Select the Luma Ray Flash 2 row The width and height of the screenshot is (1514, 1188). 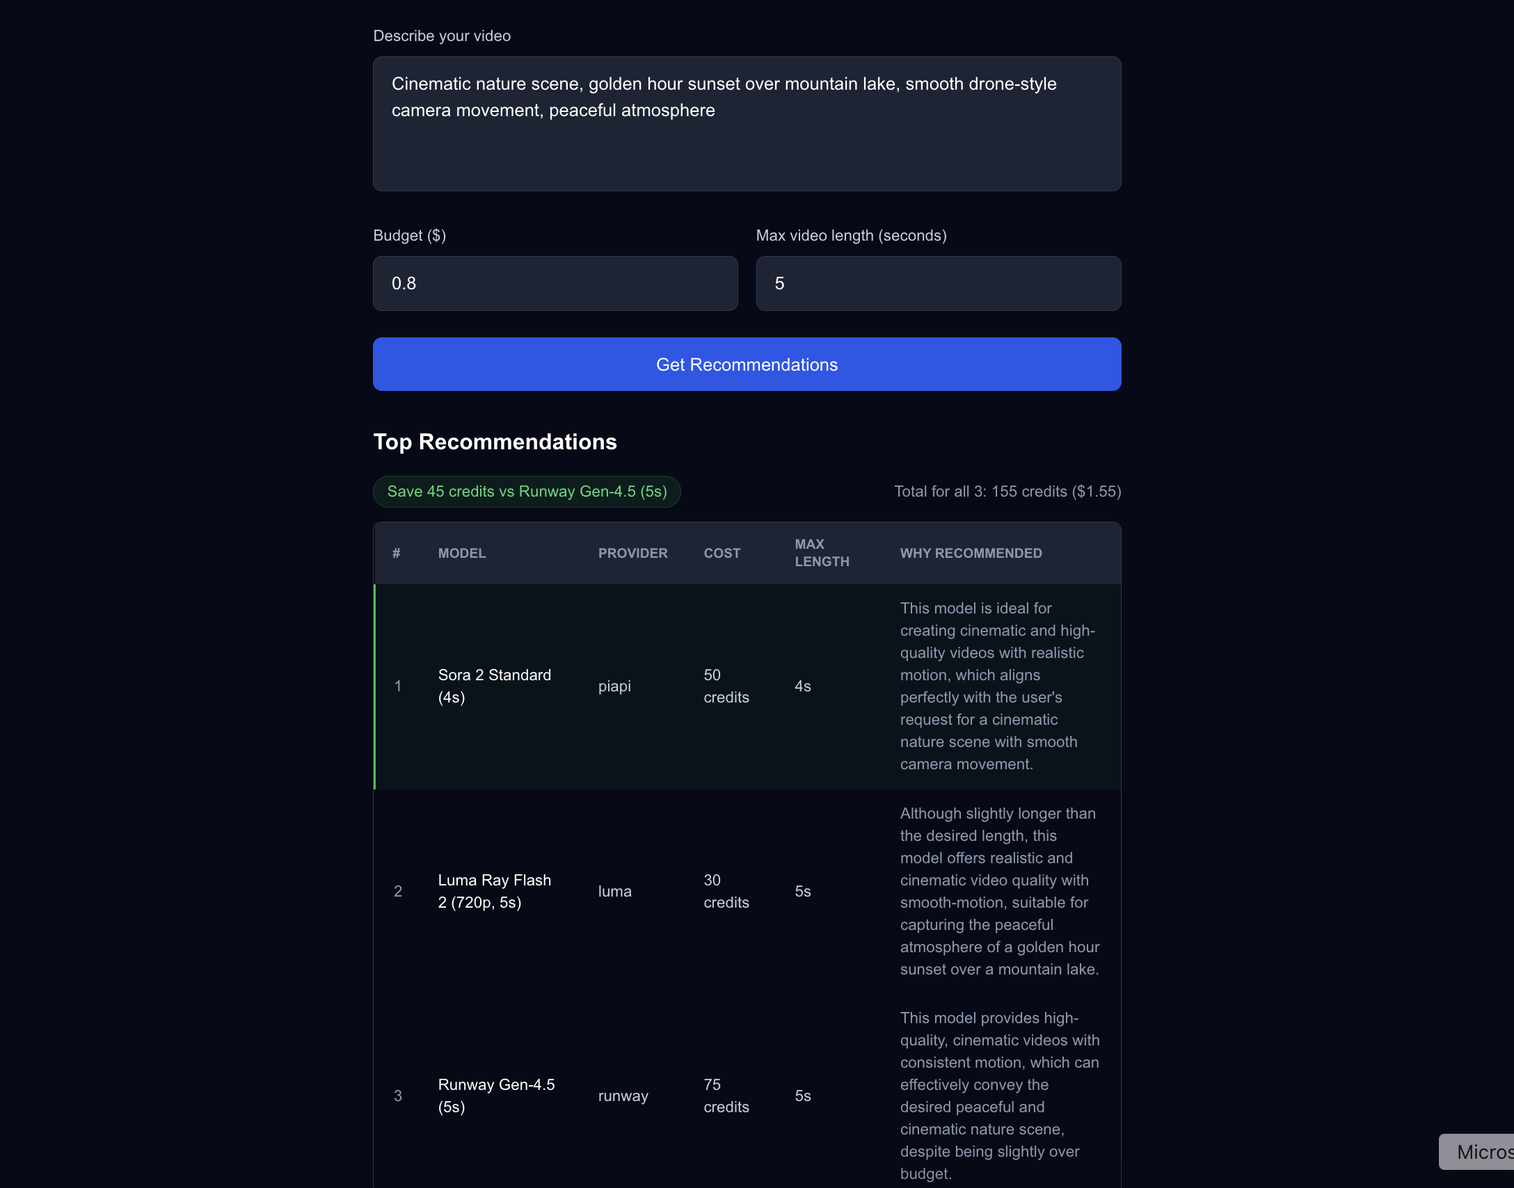coord(747,891)
